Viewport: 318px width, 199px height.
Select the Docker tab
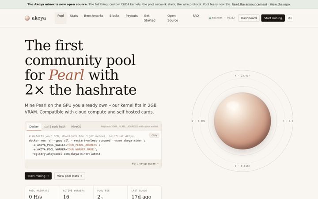[x=34, y=126]
